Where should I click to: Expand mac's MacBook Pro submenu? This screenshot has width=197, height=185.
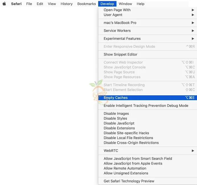pyautogui.click(x=148, y=23)
